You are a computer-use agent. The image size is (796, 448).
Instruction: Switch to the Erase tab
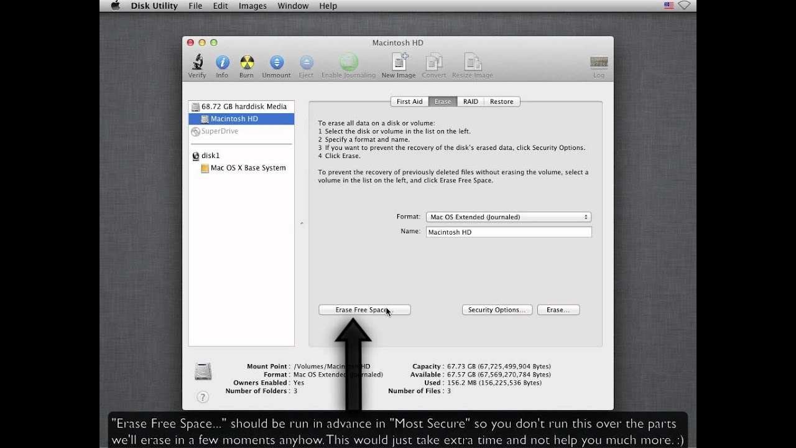443,101
